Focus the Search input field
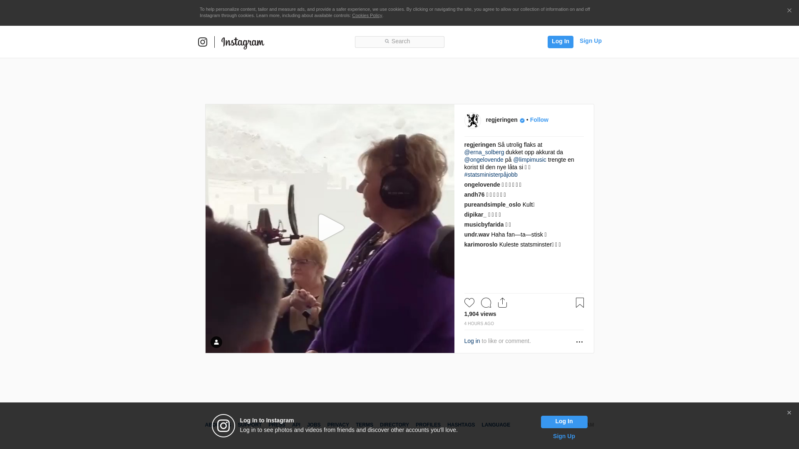 [399, 42]
